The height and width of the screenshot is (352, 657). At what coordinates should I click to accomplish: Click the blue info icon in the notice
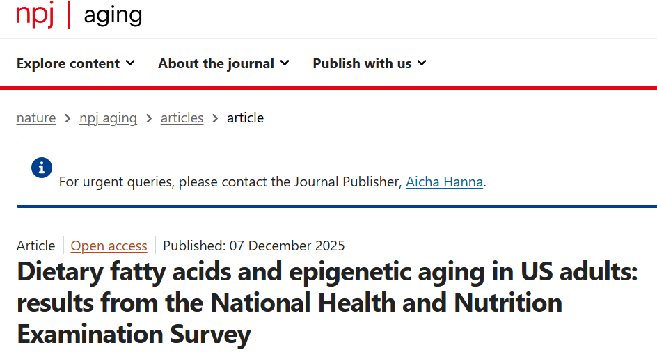tap(42, 168)
